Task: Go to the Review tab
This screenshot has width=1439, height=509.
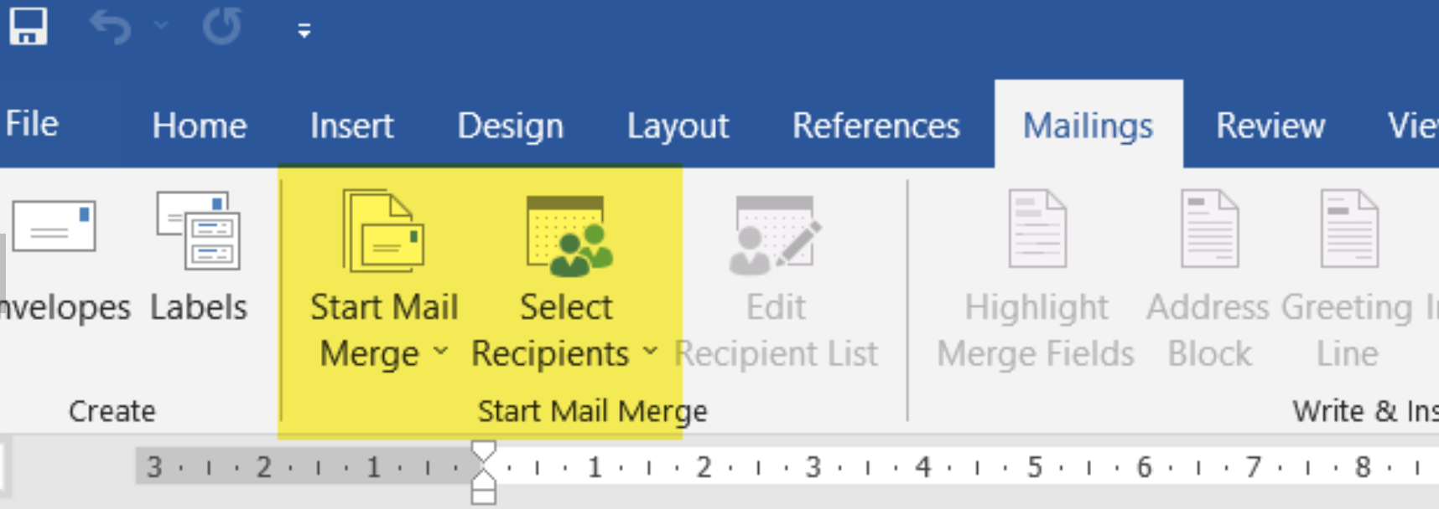Action: point(1270,126)
